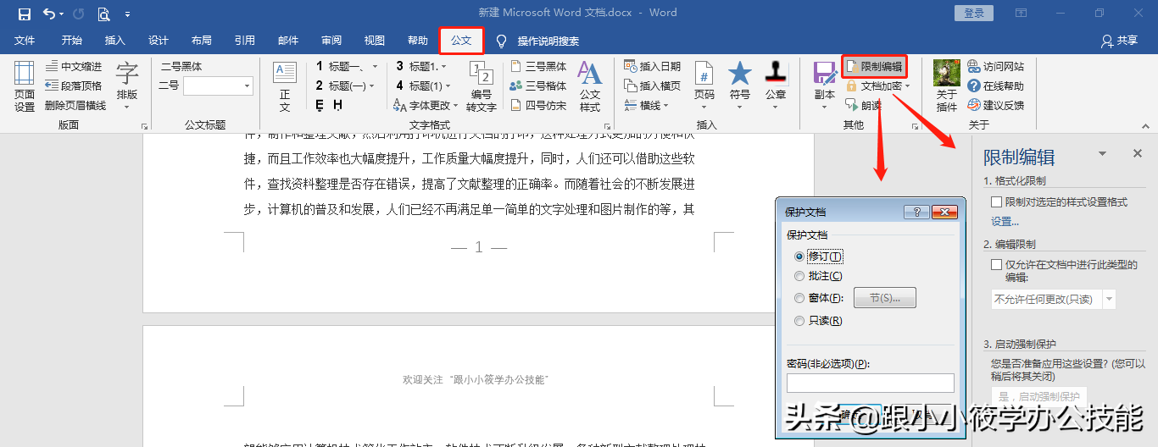Open 字体更改 dropdown
Image resolution: width=1158 pixels, height=447 pixels.
pyautogui.click(x=427, y=105)
